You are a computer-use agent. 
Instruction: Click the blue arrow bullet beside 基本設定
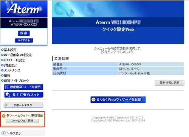[2, 50]
